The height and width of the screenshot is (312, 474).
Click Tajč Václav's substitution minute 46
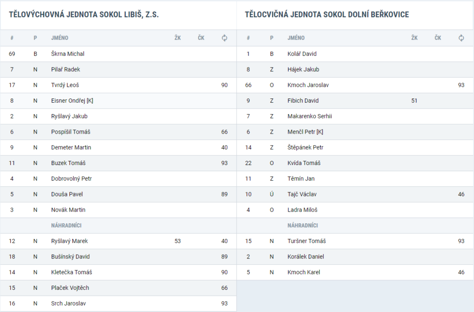[x=461, y=194]
